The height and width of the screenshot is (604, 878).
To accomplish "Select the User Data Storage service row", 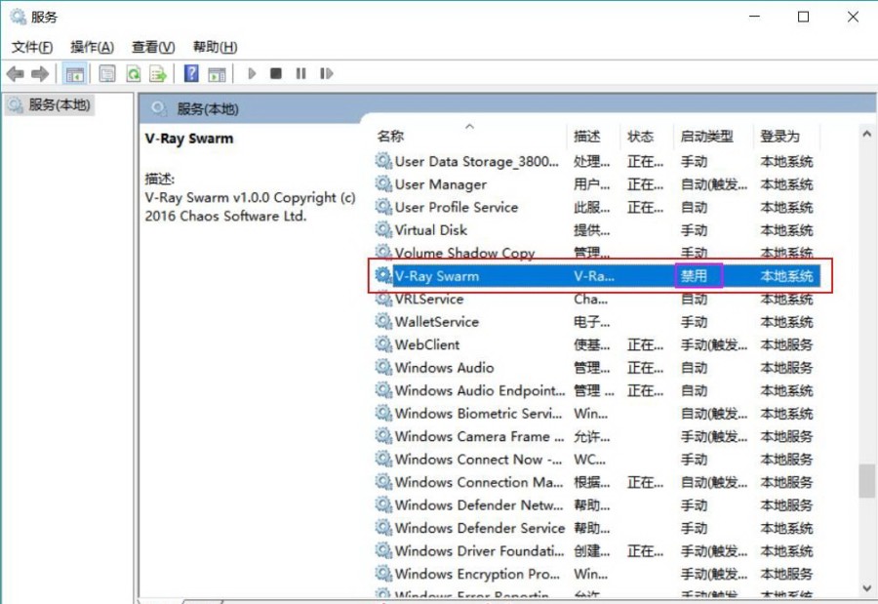I will [x=597, y=161].
